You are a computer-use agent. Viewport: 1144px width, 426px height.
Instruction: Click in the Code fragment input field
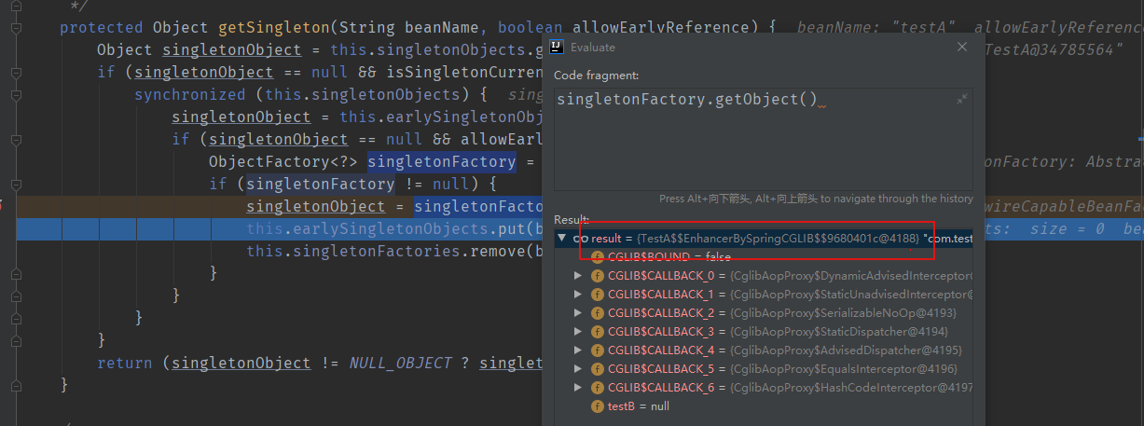763,140
